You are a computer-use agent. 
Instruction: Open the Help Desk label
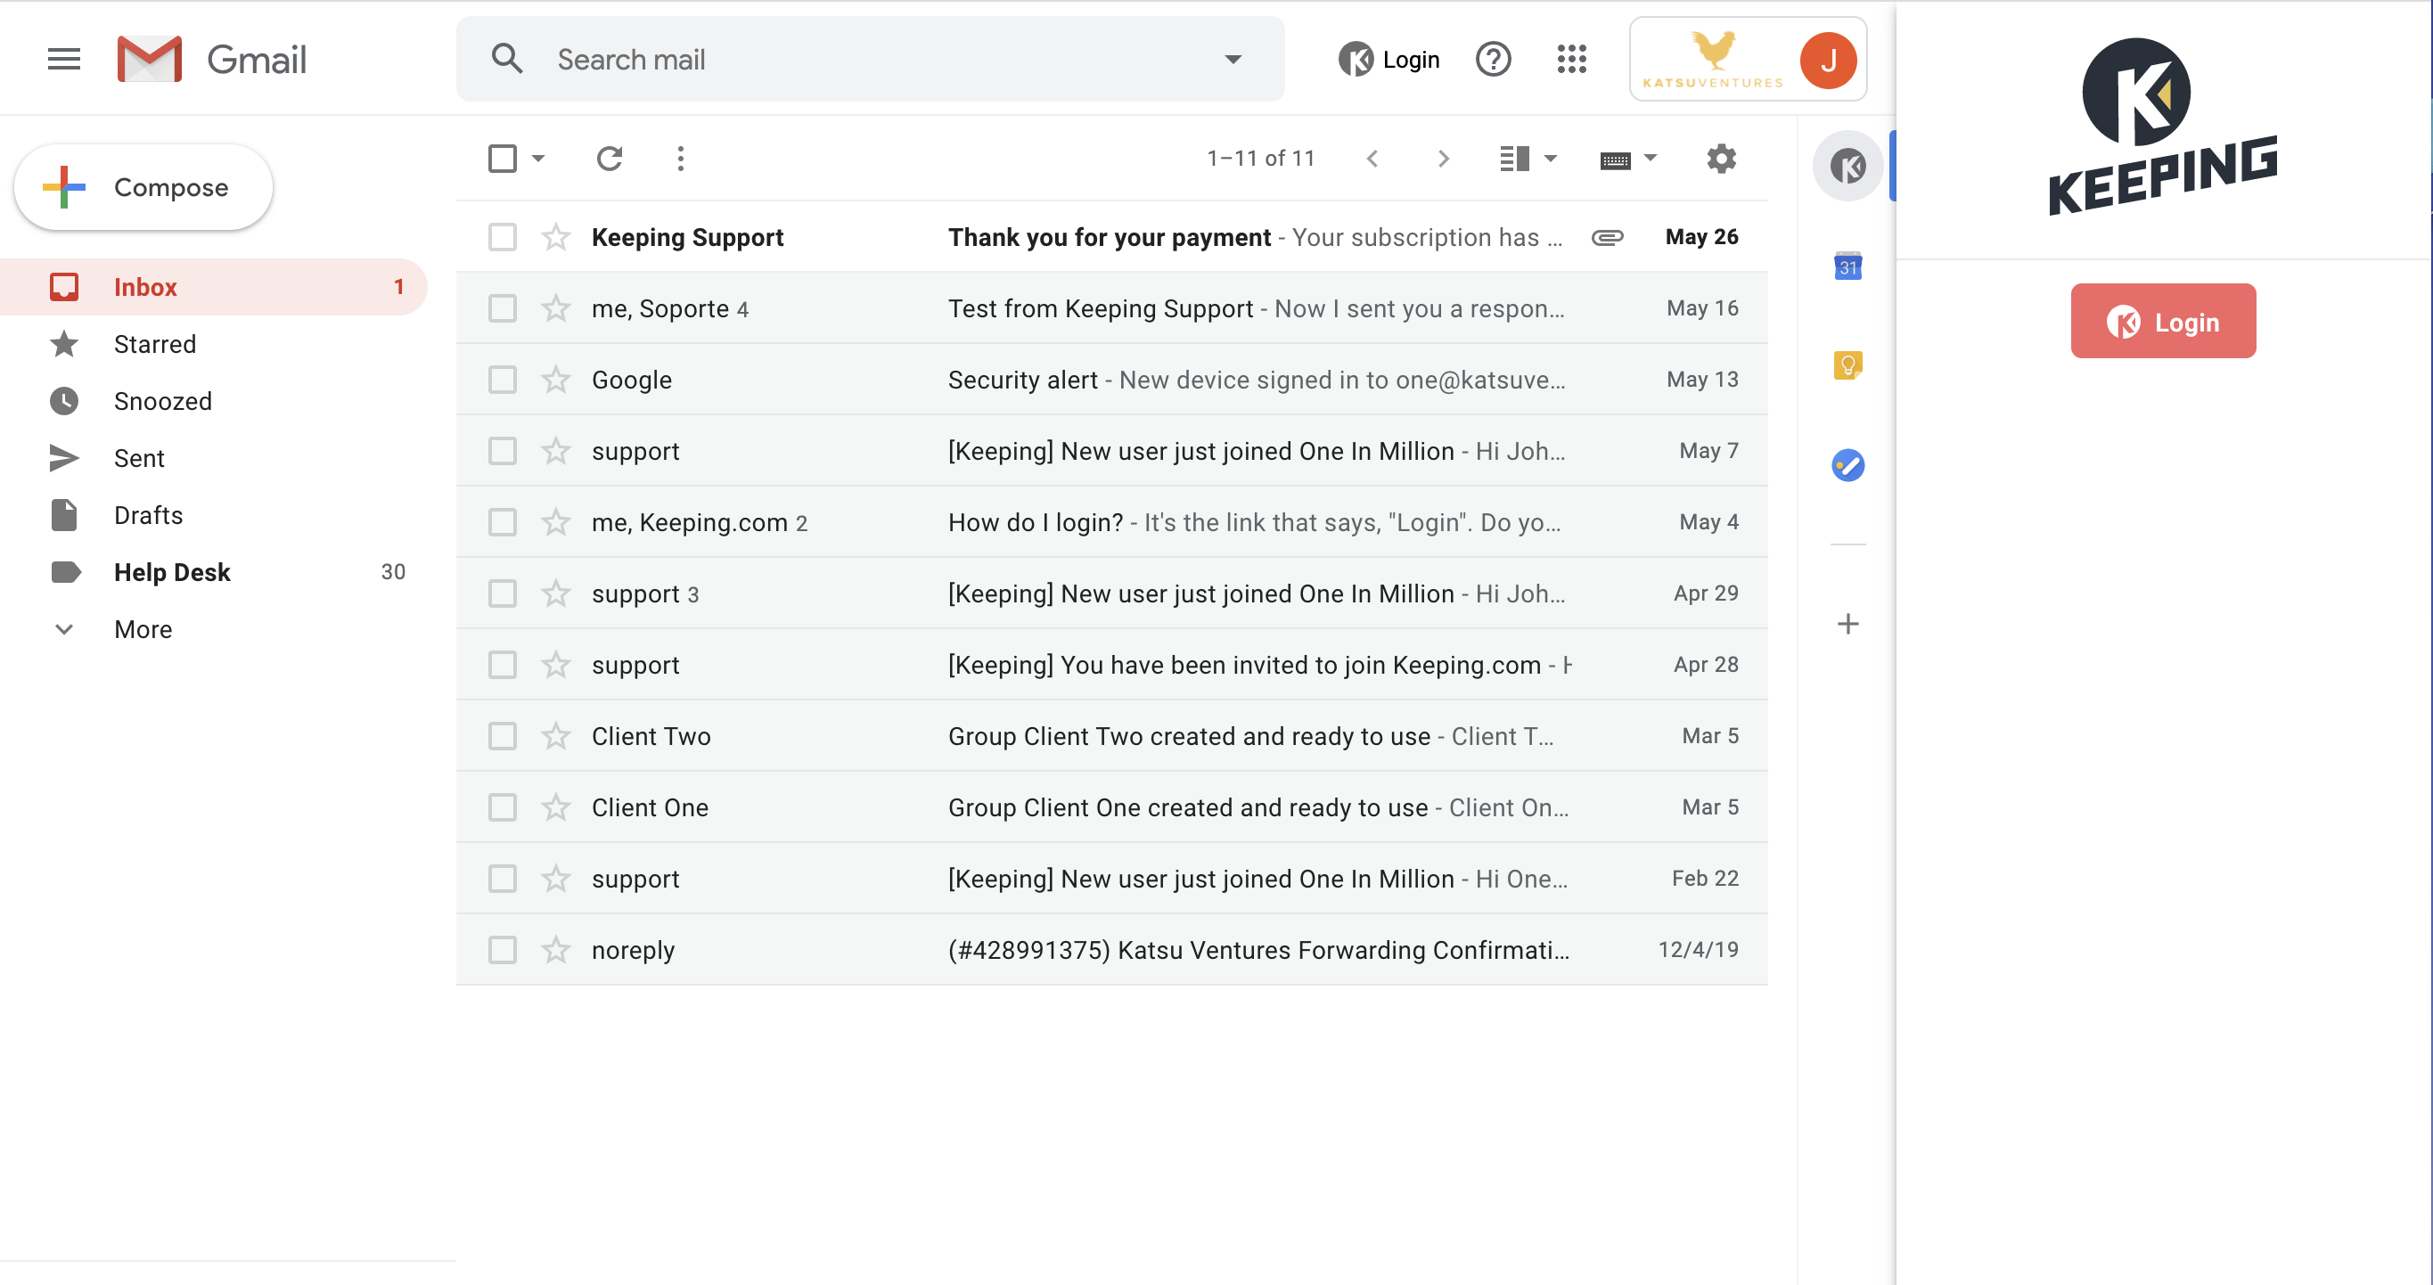click(x=214, y=572)
